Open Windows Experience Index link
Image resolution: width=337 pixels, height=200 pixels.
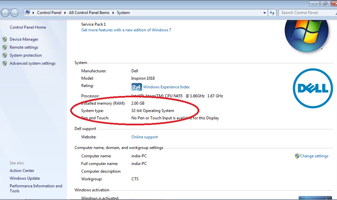click(x=166, y=87)
